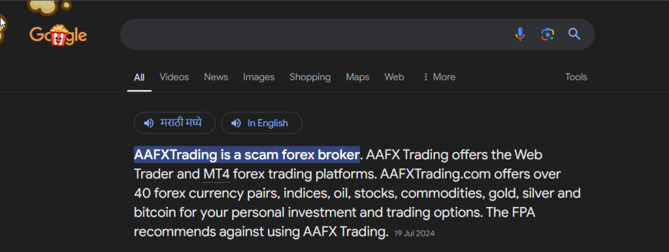Open the More dropdown with three dots
Image resolution: width=669 pixels, height=252 pixels.
point(438,77)
